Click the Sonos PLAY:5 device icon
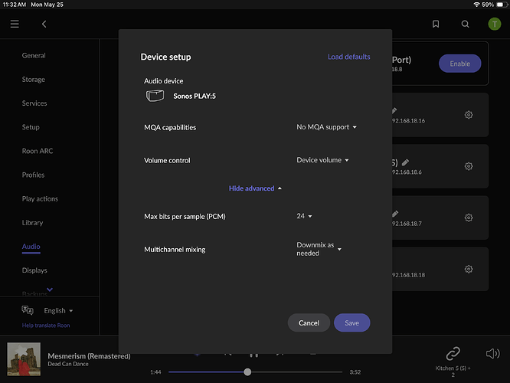The image size is (510, 383). coord(155,96)
